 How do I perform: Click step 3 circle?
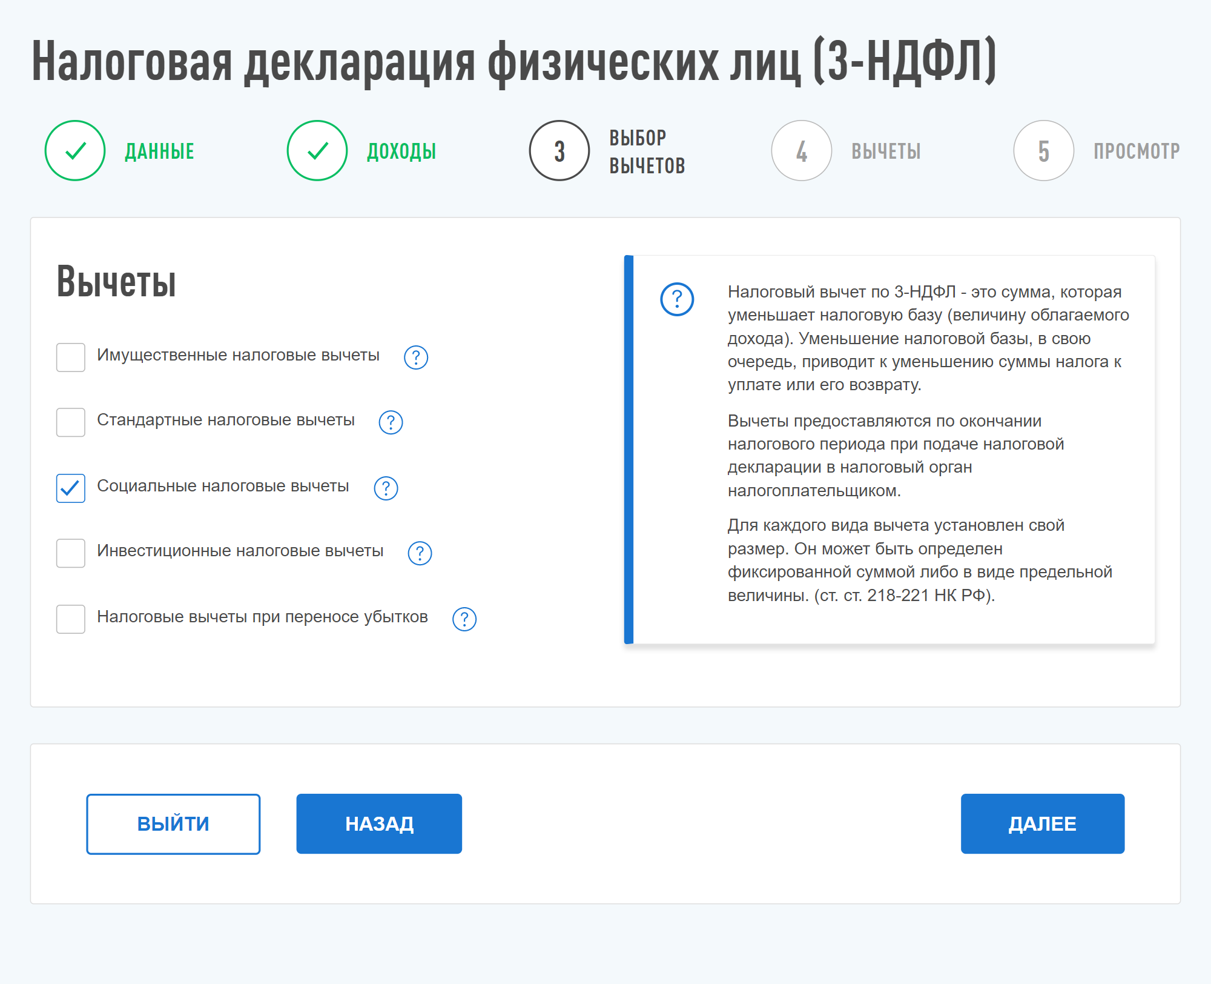(x=559, y=151)
